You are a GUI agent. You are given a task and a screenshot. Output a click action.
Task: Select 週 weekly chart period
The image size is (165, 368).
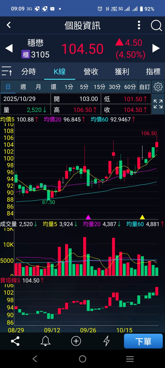point(23,87)
